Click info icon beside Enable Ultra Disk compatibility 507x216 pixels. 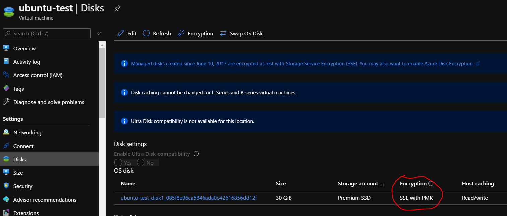point(196,154)
